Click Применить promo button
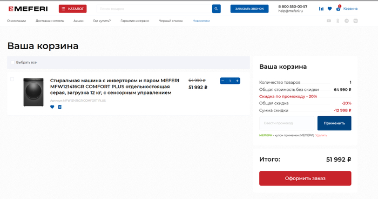Image resolution: width=378 pixels, height=199 pixels. pos(334,123)
